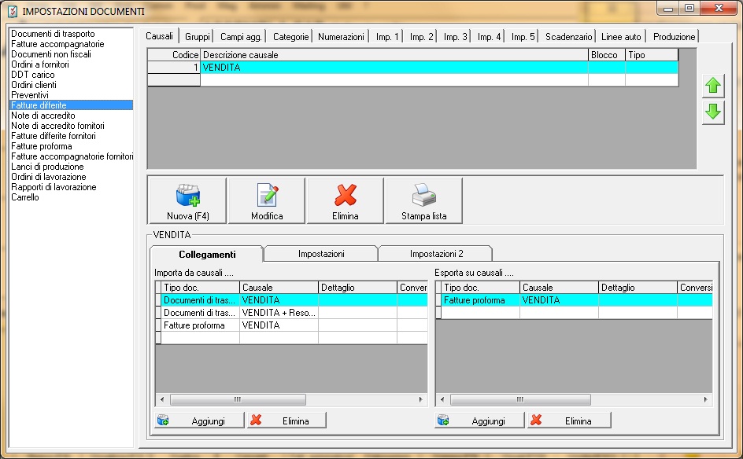Add export link via Aggiungi under Esporta su causali
This screenshot has height=459, width=743.
(x=479, y=420)
